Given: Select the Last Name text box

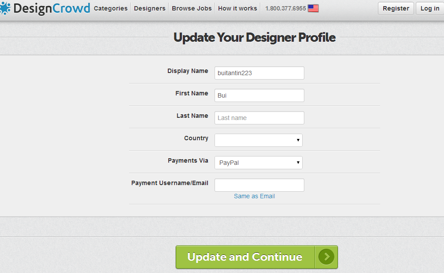Looking at the screenshot, I should point(259,118).
